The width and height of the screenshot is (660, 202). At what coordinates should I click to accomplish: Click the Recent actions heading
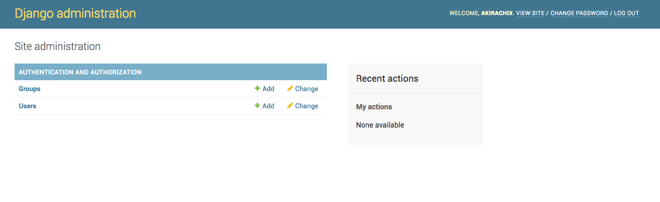(x=387, y=79)
